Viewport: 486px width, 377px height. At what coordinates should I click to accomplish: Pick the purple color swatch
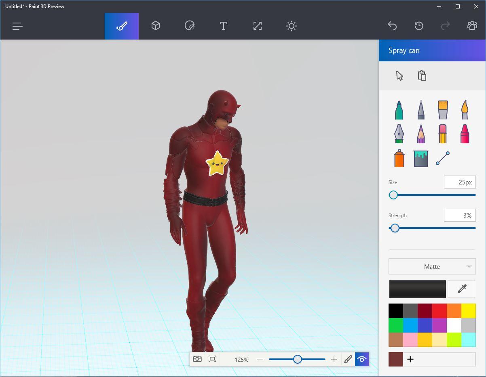point(440,325)
